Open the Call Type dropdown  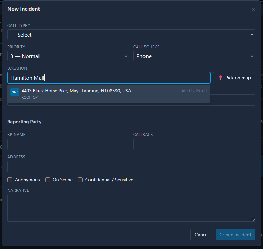click(x=131, y=35)
